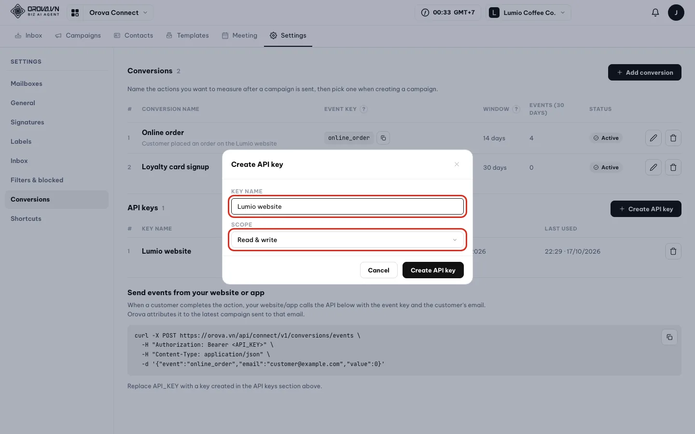Viewport: 695px width, 434px height.
Task: Delete the Loyalty card signup conversion
Action: (673, 167)
